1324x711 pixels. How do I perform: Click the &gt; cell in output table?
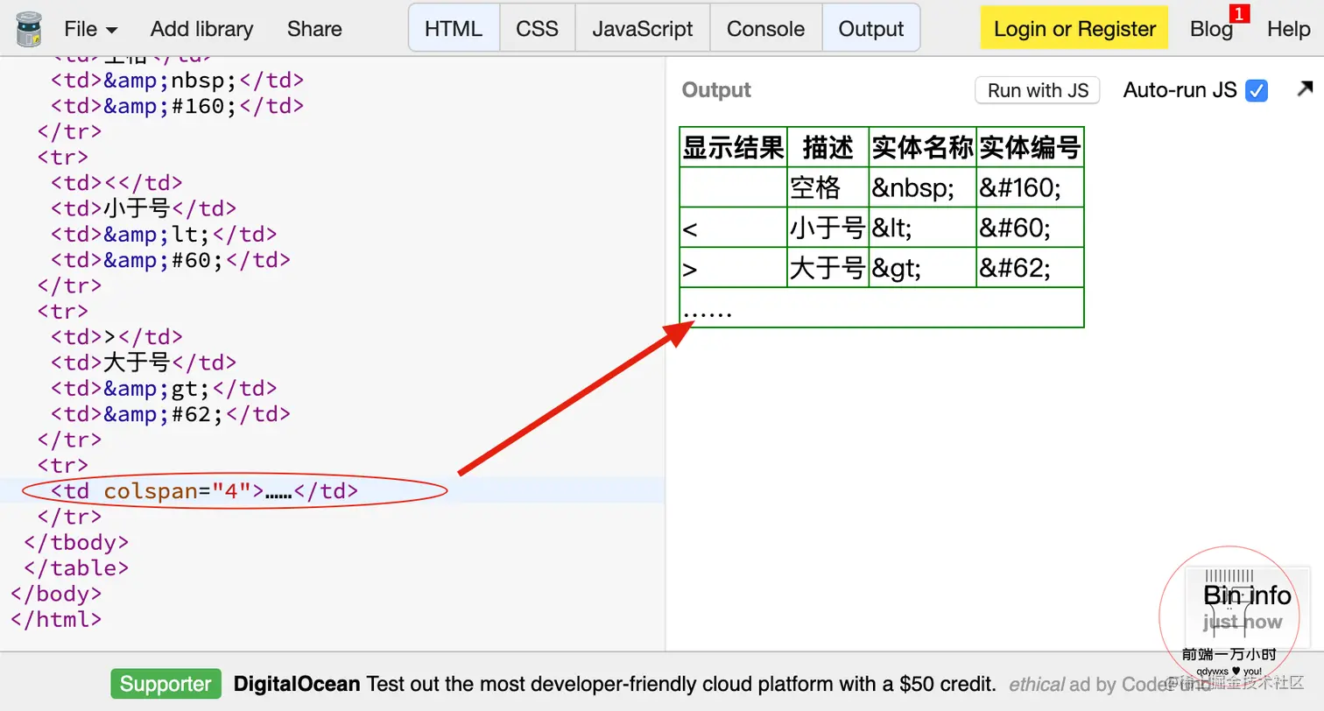923,268
